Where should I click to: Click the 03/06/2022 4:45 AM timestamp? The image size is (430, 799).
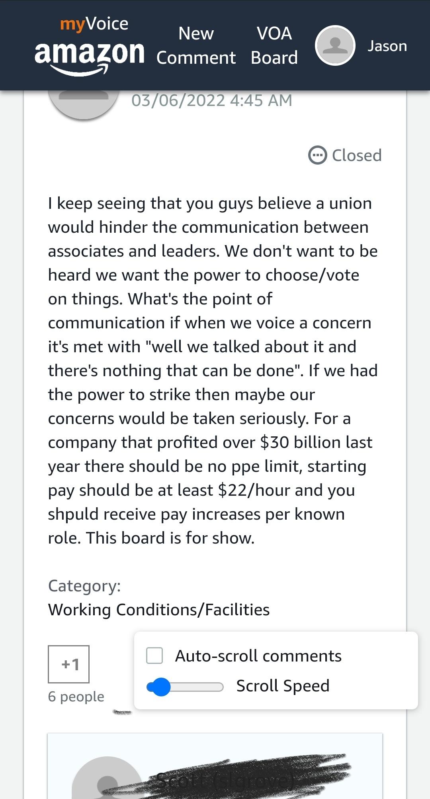point(212,100)
